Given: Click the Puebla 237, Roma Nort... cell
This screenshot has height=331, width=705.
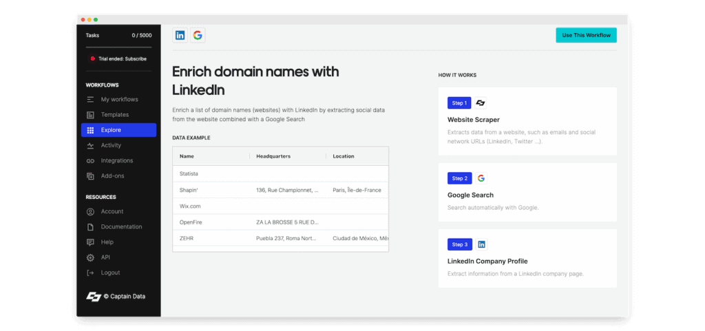Looking at the screenshot, I should click(288, 239).
